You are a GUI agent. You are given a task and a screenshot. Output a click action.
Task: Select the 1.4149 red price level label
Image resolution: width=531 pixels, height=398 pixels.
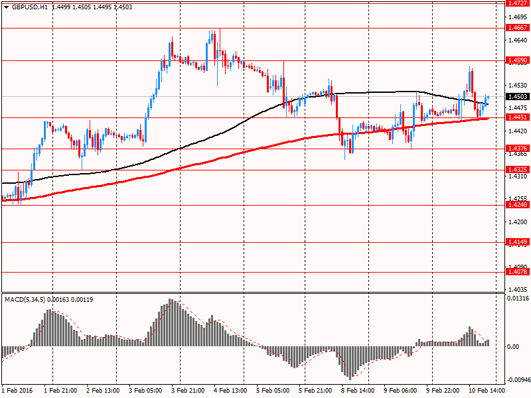click(518, 242)
